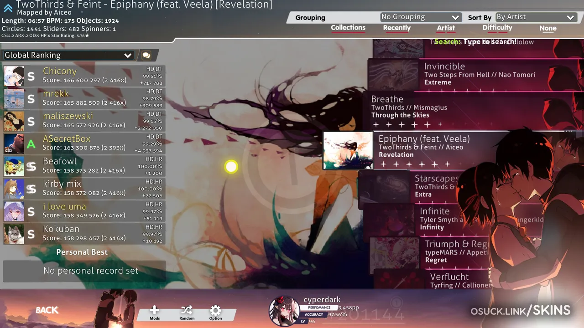This screenshot has height=328, width=584.
Task: Click the 97.56% accuracy value
Action: coord(338,314)
